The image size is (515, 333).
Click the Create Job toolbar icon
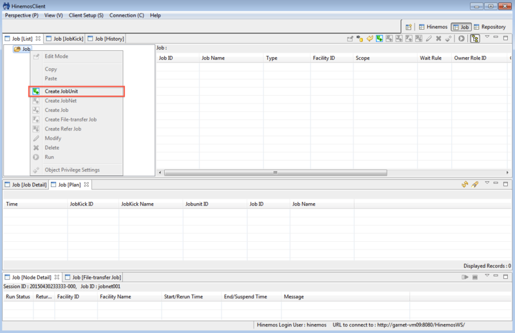point(399,39)
